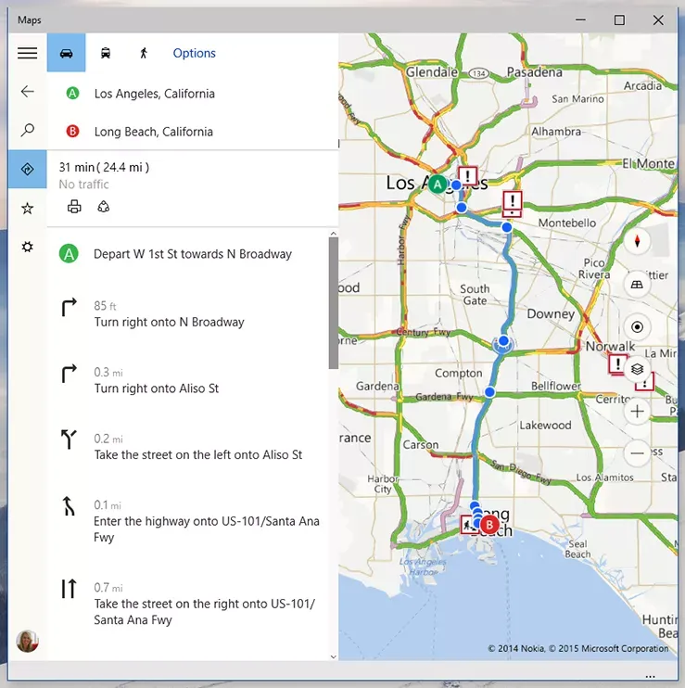Select the directions icon in sidebar

(27, 169)
